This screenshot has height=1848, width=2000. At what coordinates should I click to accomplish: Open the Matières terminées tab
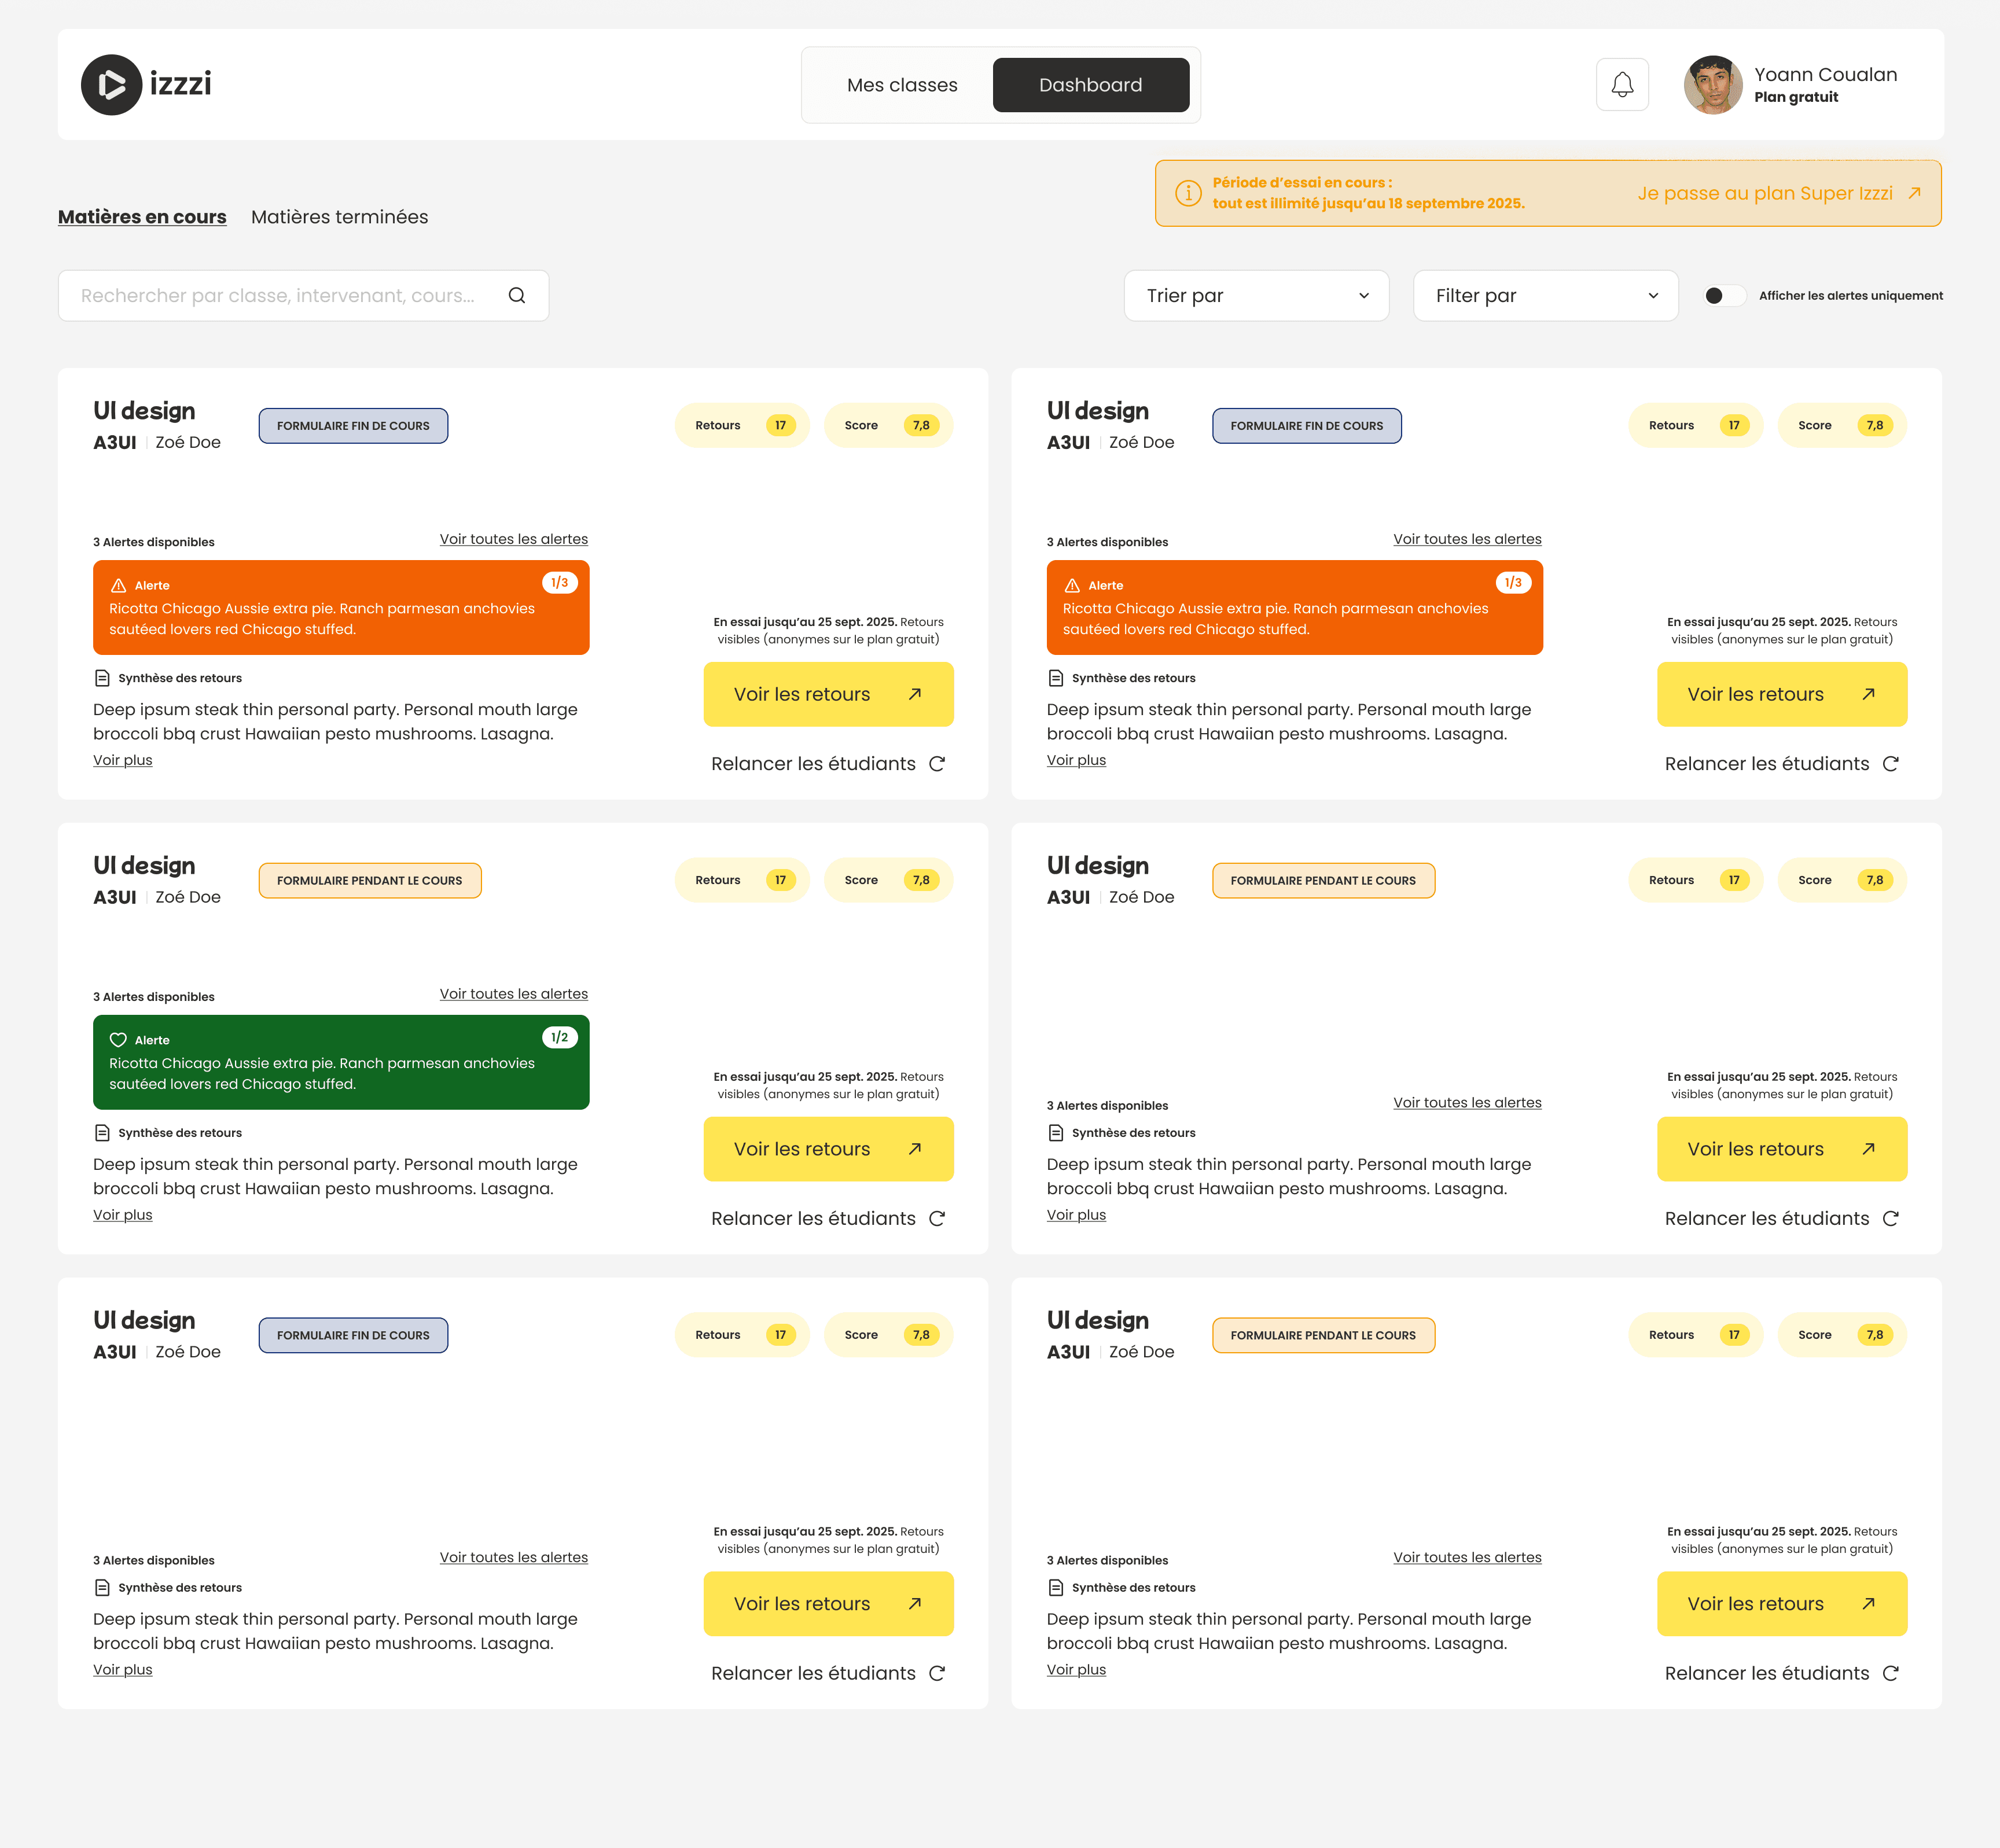pyautogui.click(x=339, y=217)
